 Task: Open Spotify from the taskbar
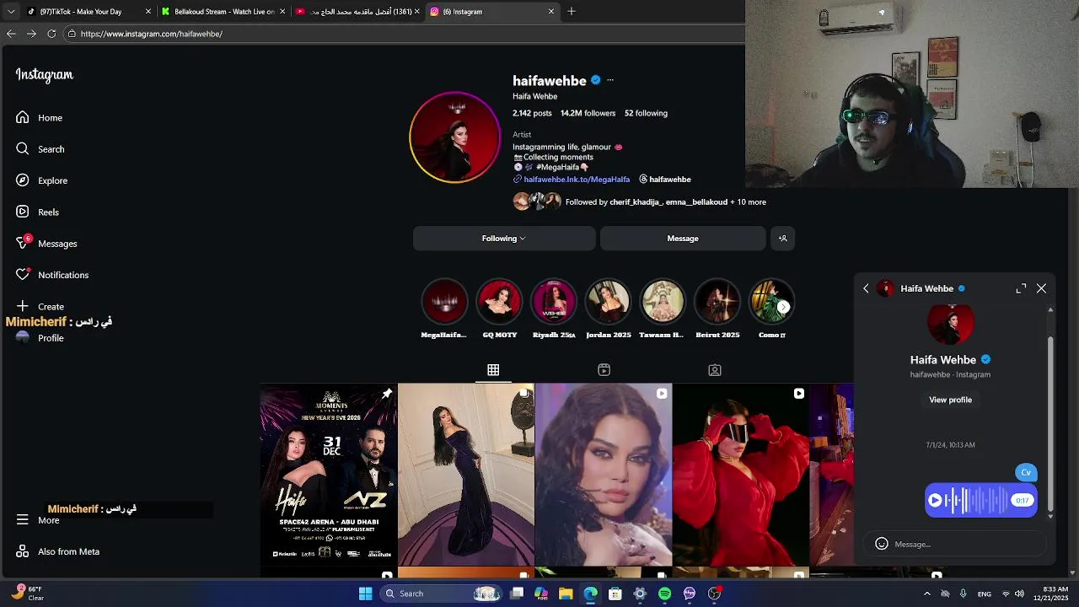coord(664,594)
